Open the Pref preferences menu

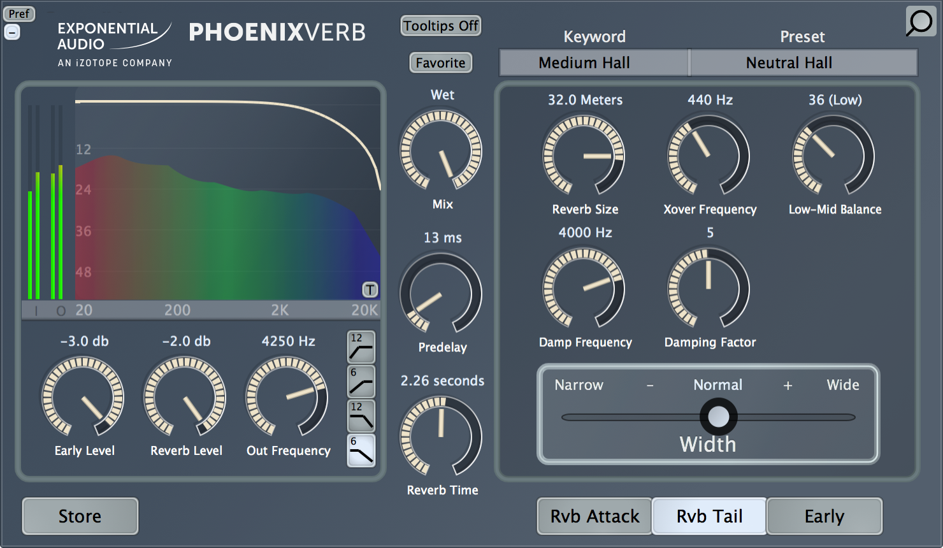pos(18,13)
